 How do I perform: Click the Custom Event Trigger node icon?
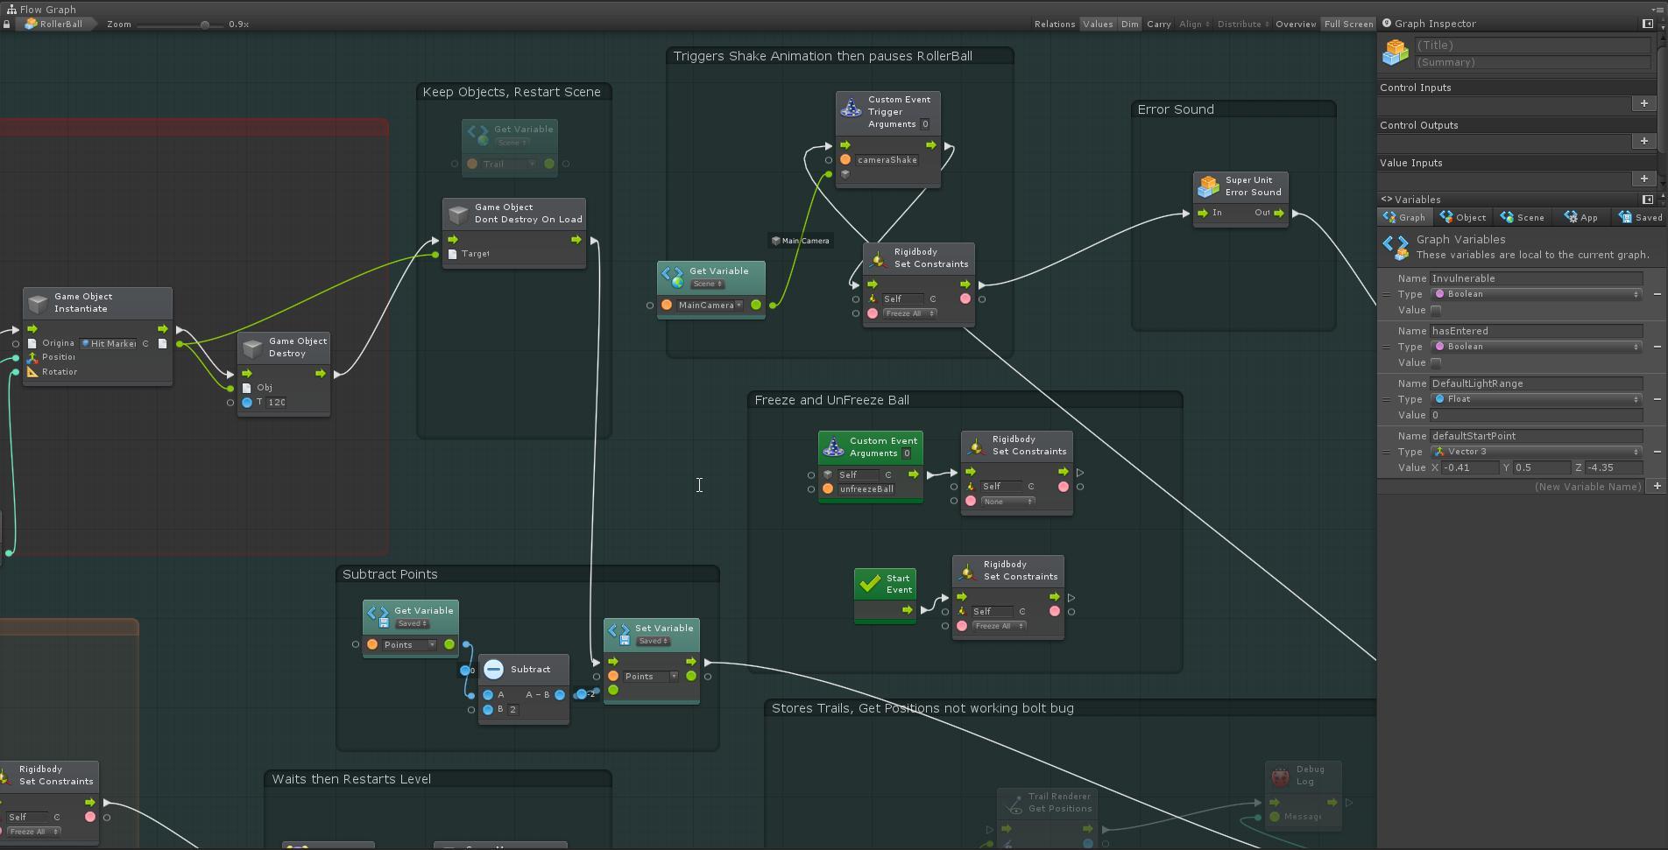pyautogui.click(x=851, y=108)
